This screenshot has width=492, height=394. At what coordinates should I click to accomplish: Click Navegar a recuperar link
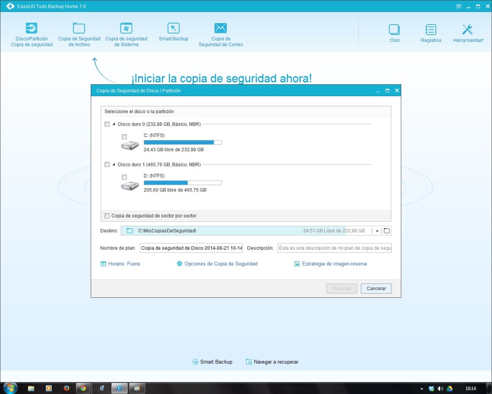272,362
